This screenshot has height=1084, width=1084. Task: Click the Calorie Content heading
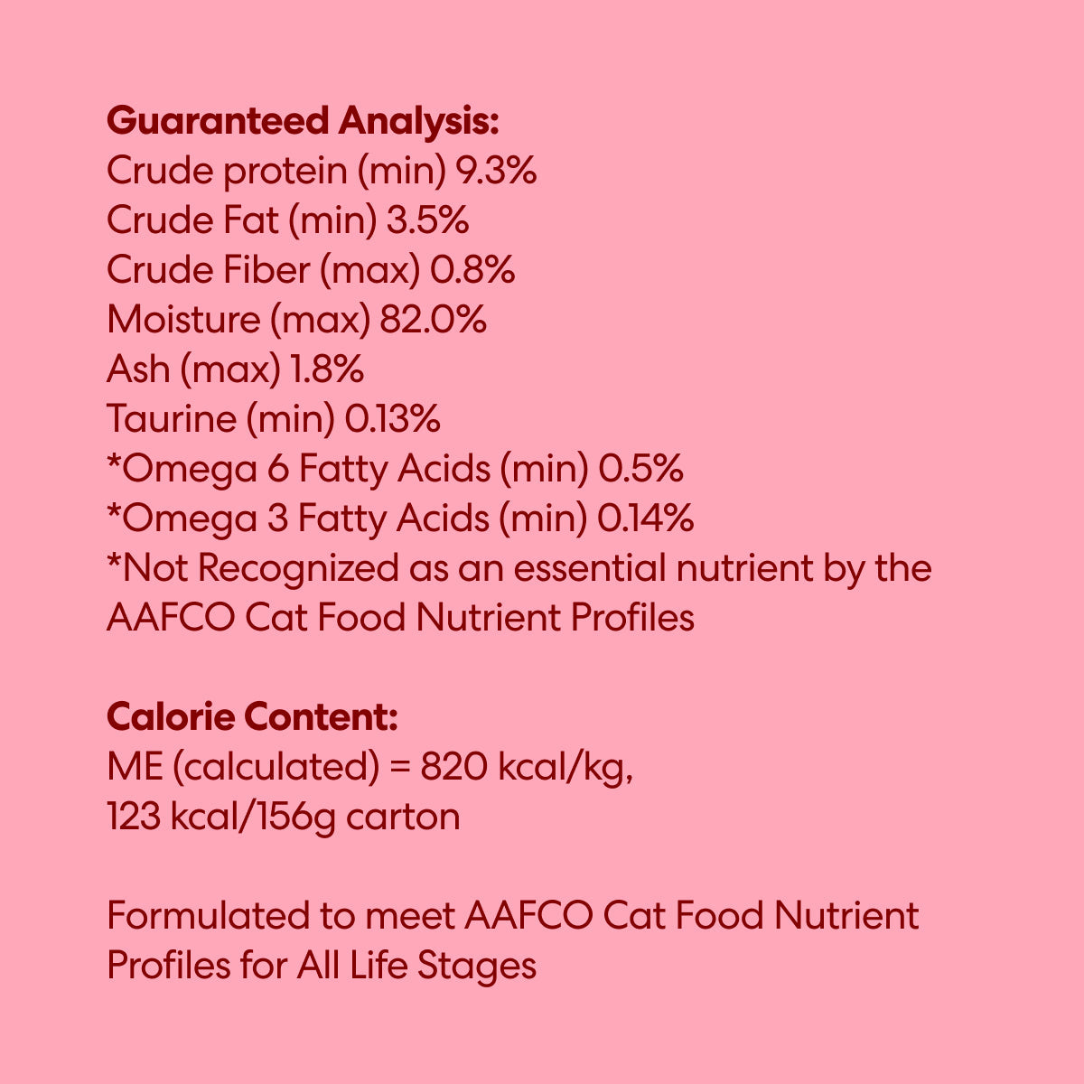pos(252,717)
